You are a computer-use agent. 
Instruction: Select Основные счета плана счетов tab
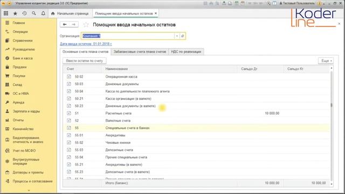[85, 52]
